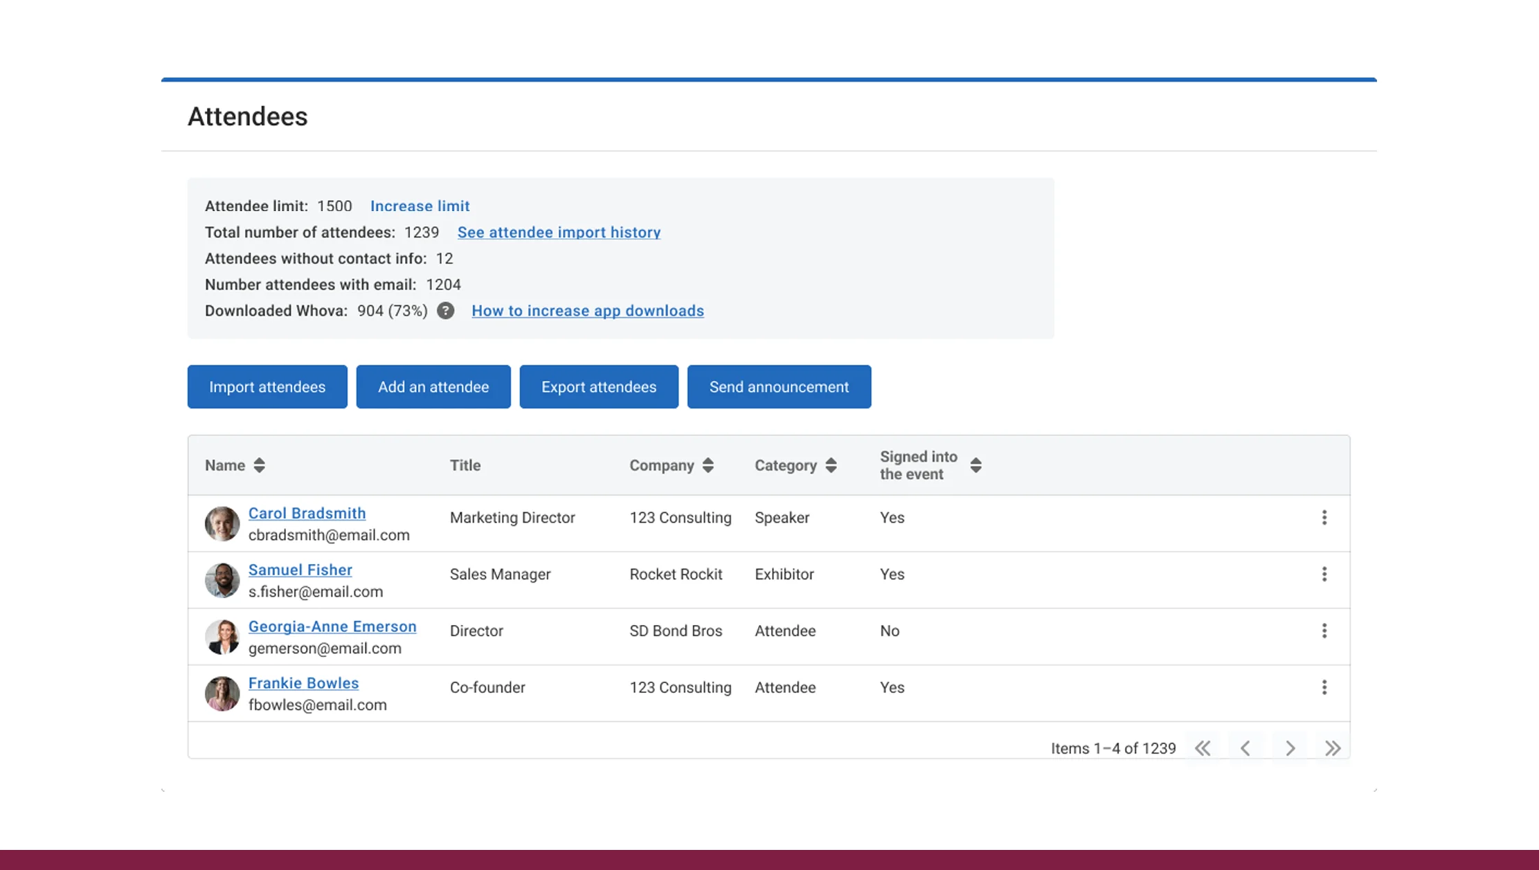Click the Import attendees button
Screen dimensions: 1539x870
coord(267,386)
